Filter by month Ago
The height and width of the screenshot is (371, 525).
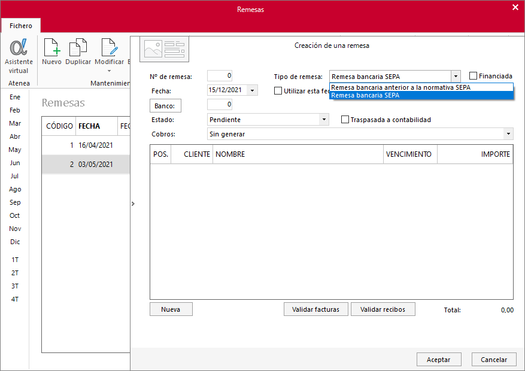[x=15, y=189]
